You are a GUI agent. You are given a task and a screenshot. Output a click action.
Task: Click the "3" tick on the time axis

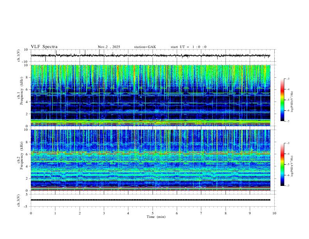click(104, 213)
